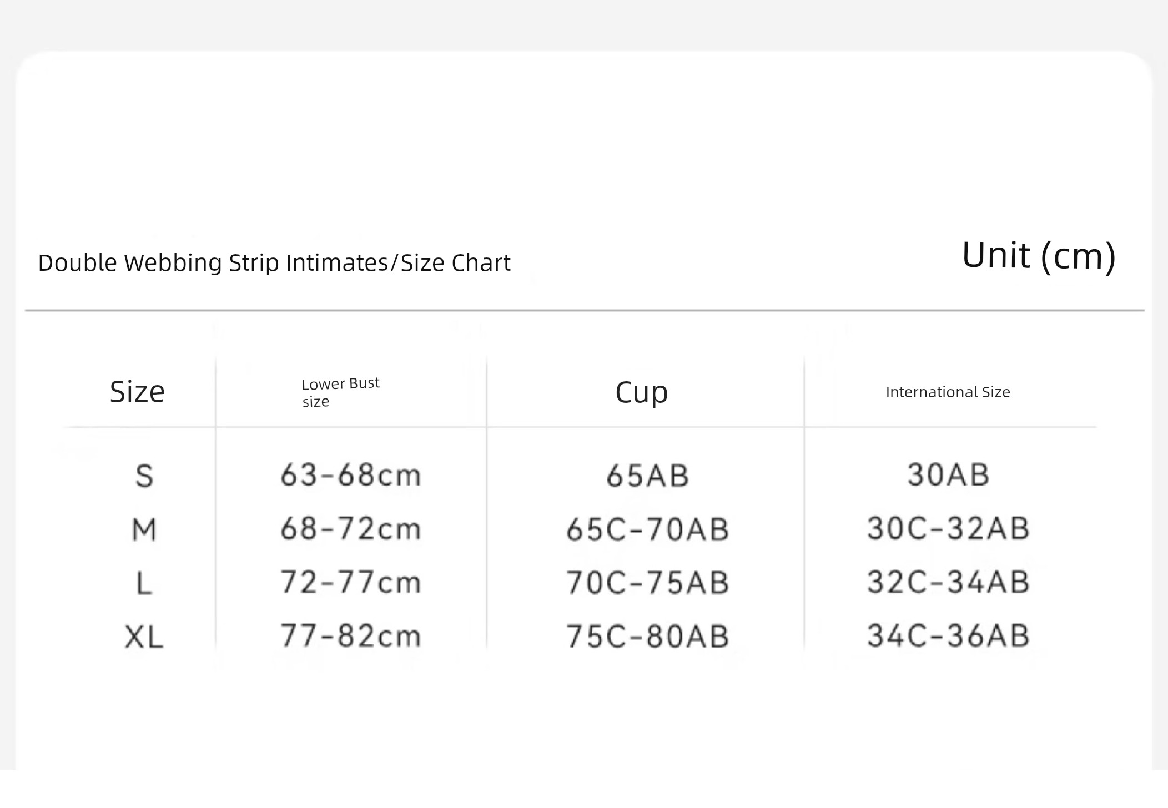Click the 34C-36AB international size
The width and height of the screenshot is (1168, 808).
pos(949,635)
